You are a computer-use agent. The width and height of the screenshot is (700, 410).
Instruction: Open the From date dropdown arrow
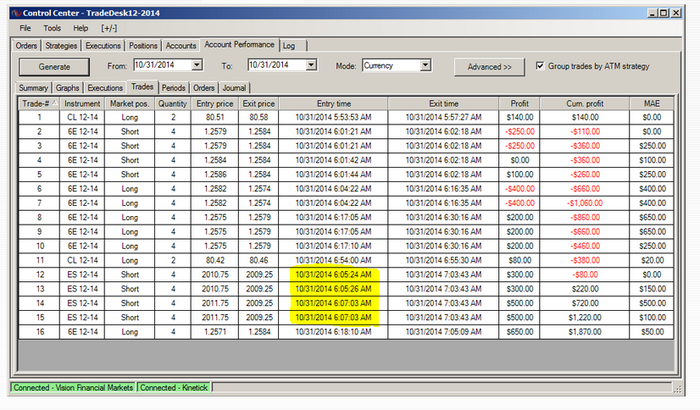click(197, 64)
